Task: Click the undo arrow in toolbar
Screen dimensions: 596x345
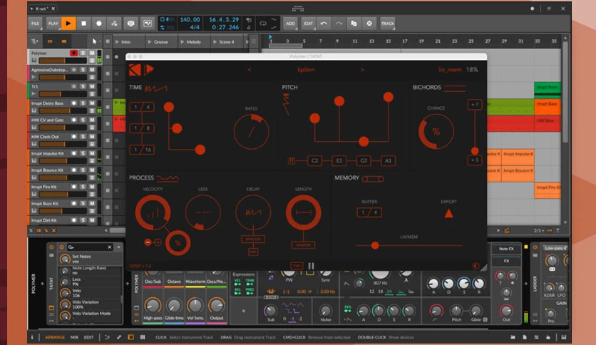Action: pyautogui.click(x=324, y=24)
